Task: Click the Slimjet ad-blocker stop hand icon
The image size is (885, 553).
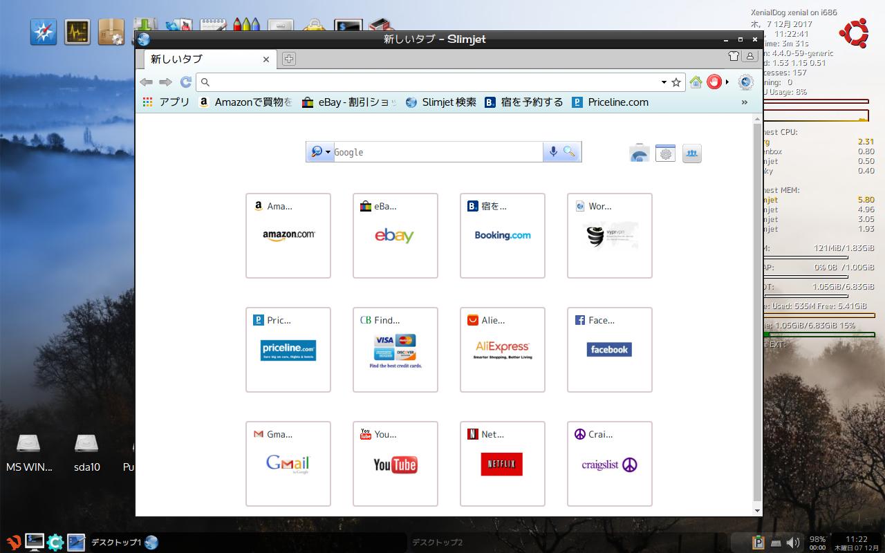Action: coord(714,82)
